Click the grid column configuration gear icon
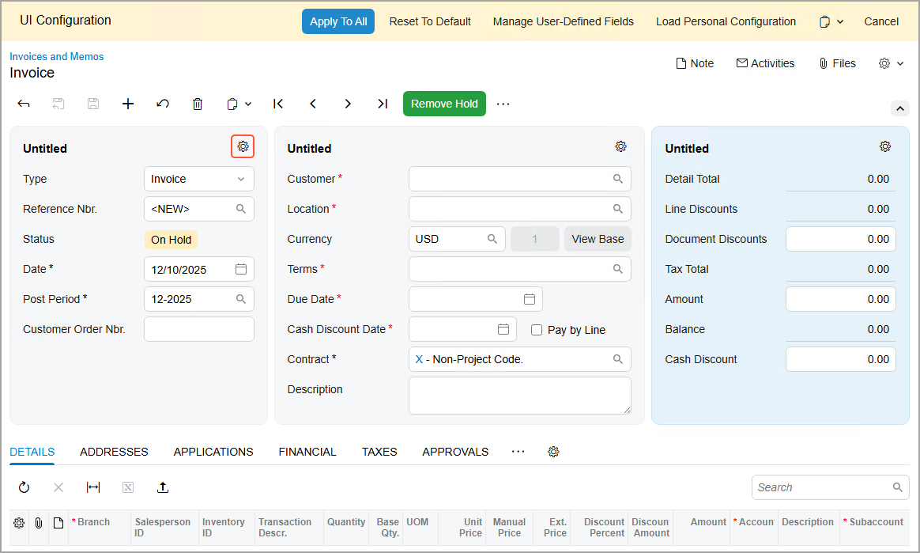This screenshot has width=920, height=553. [19, 522]
